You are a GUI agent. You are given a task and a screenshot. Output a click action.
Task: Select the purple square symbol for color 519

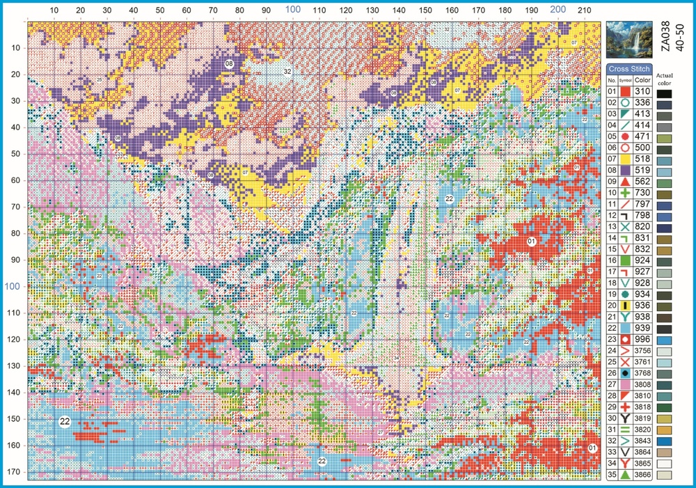(x=625, y=170)
